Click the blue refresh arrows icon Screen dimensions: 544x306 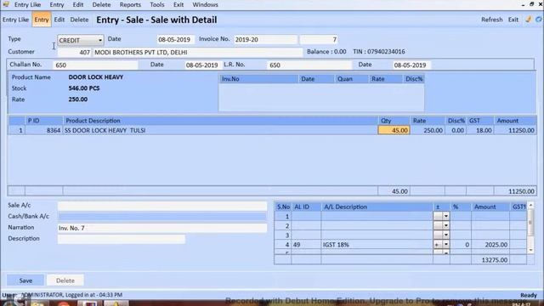[539, 20]
